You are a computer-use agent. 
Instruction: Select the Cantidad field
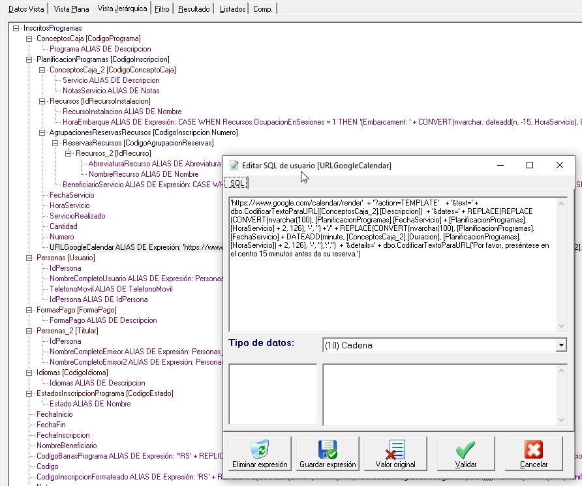click(63, 226)
